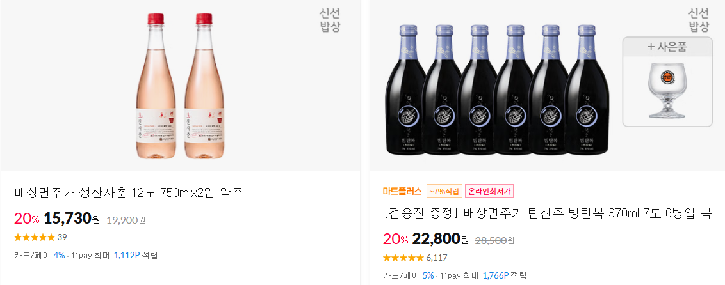Click the 신선밥상 badge on the left product
This screenshot has width=725, height=285.
[x=330, y=20]
